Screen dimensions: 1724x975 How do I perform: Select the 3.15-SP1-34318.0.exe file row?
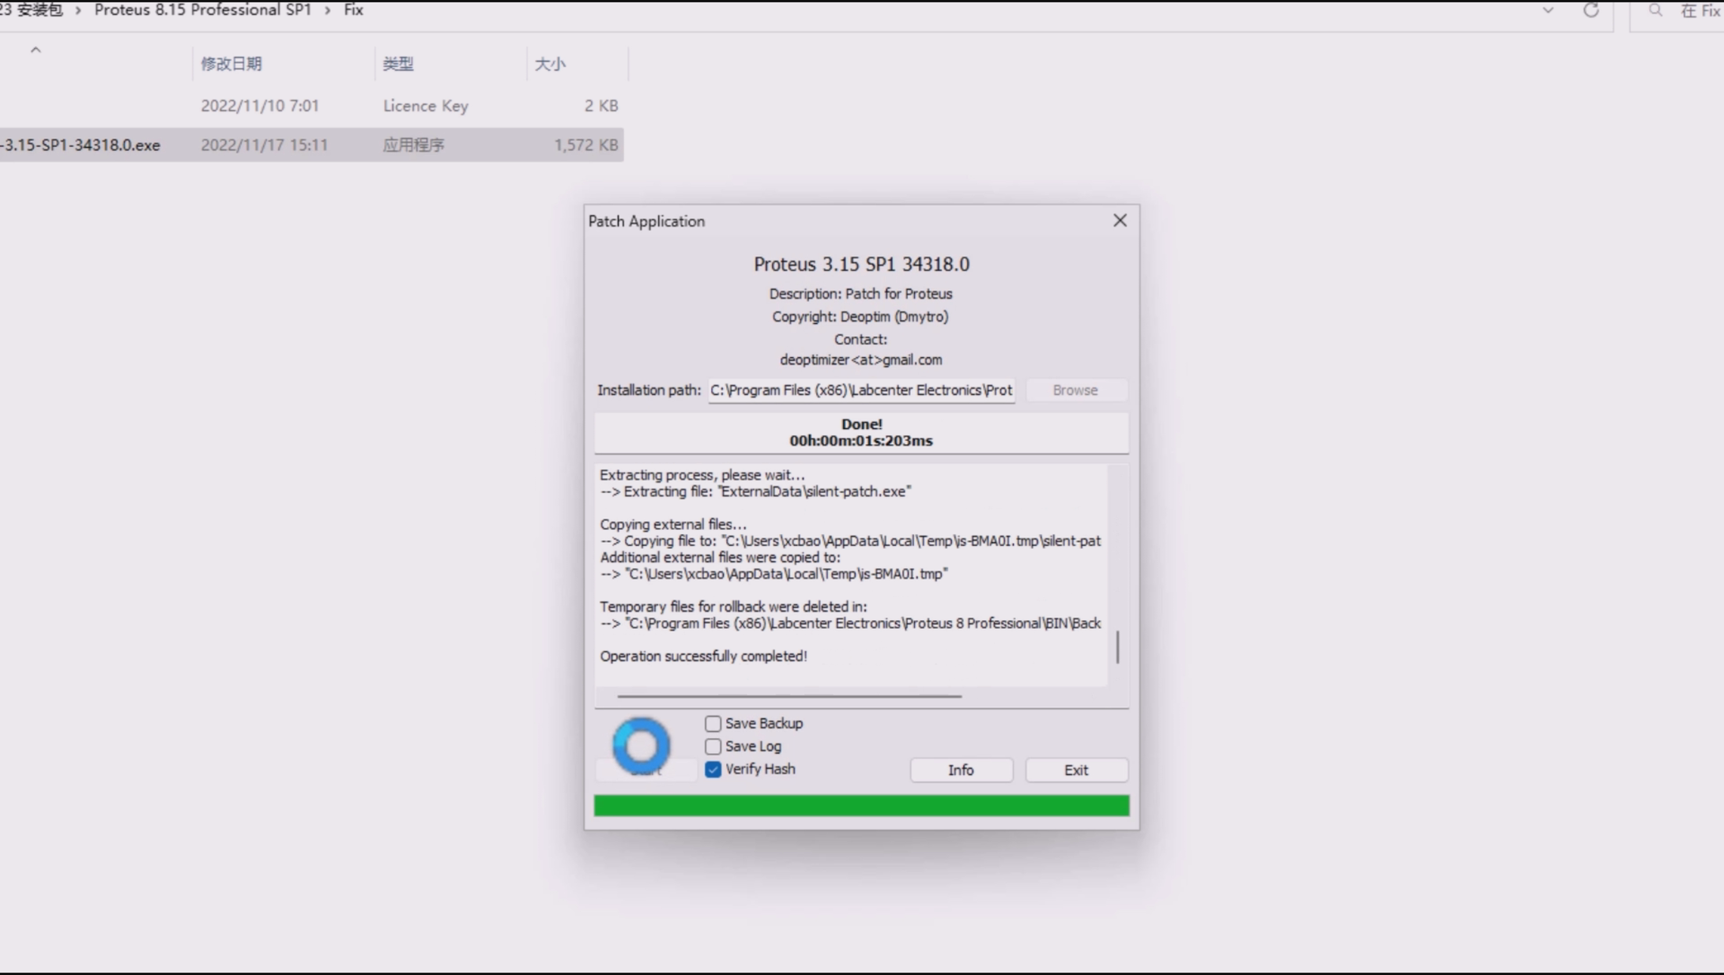coord(311,145)
